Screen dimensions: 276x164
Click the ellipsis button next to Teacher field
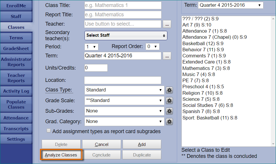[167, 24]
